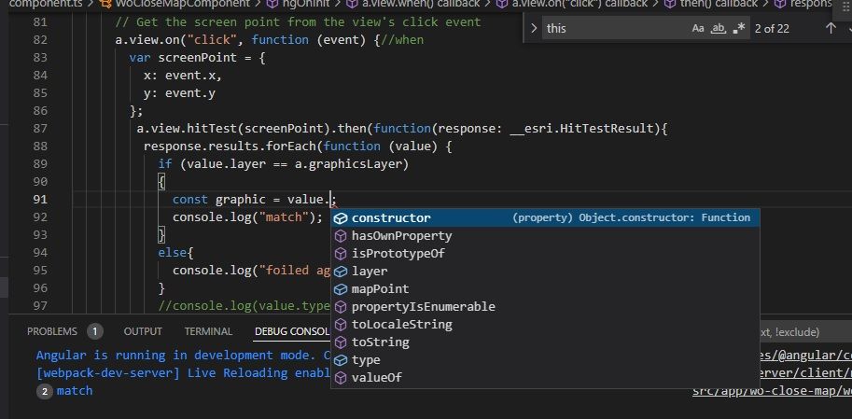Click the method icon beside propertyIsEnumerable

(341, 307)
